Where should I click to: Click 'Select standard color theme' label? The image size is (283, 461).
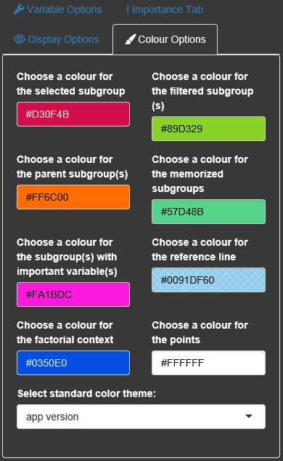click(x=86, y=393)
